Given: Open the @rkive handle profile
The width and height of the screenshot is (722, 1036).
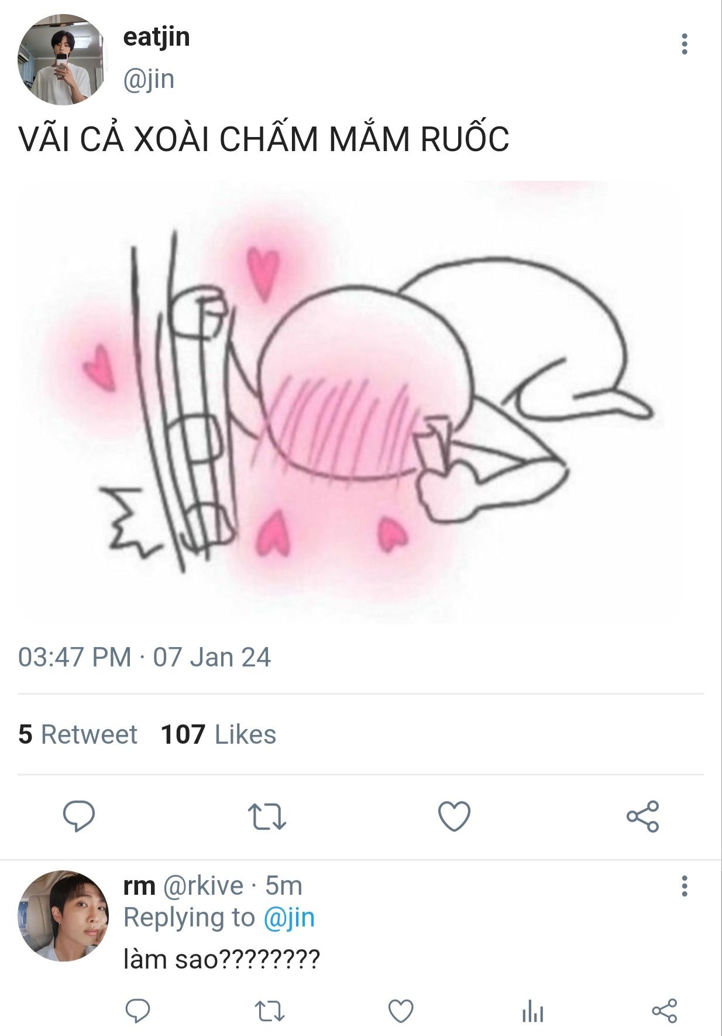Looking at the screenshot, I should (x=202, y=886).
